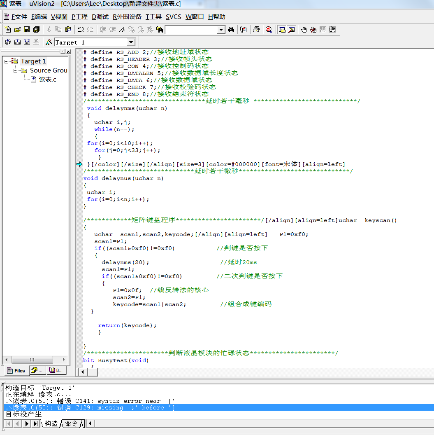Open the F文件 menu
This screenshot has width=434, height=435.
(19, 16)
